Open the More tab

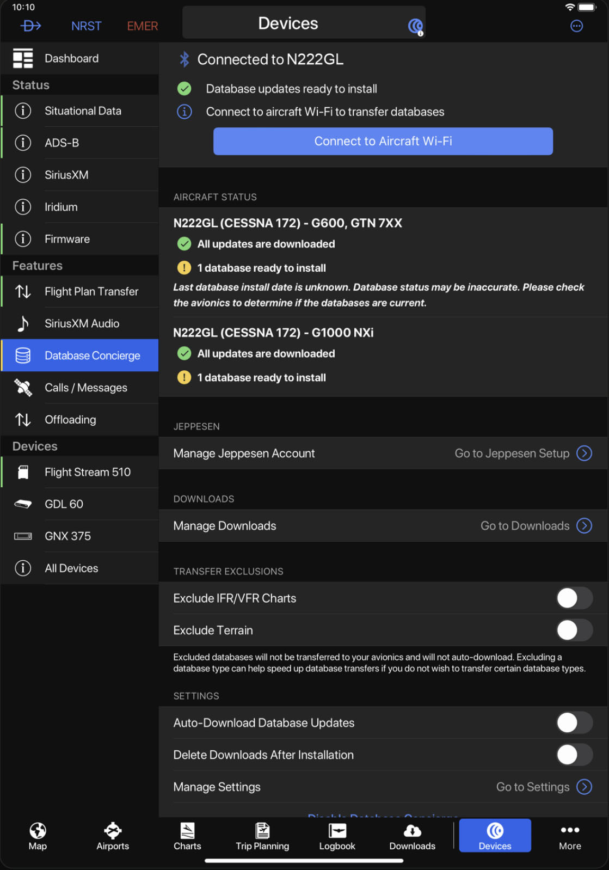pos(570,836)
